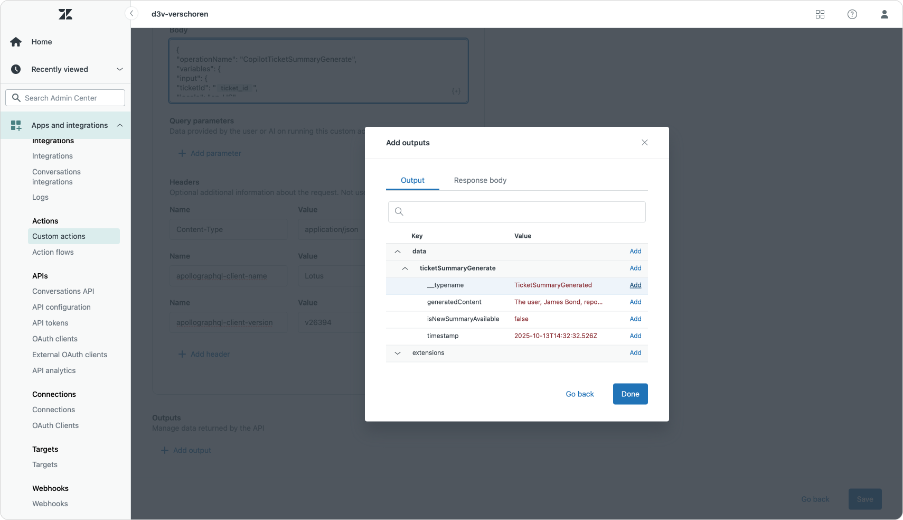Open External OAuth clients in the sidebar
The image size is (903, 520).
[x=70, y=355]
